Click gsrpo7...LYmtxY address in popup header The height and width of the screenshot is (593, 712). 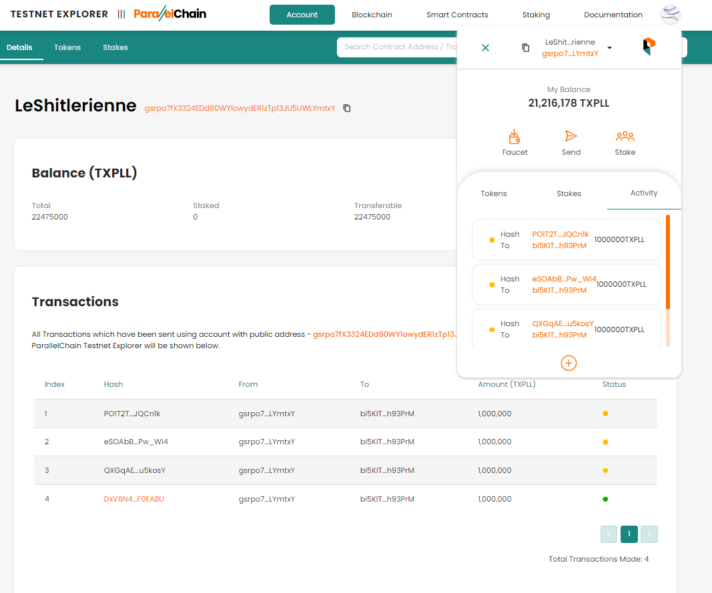(570, 53)
